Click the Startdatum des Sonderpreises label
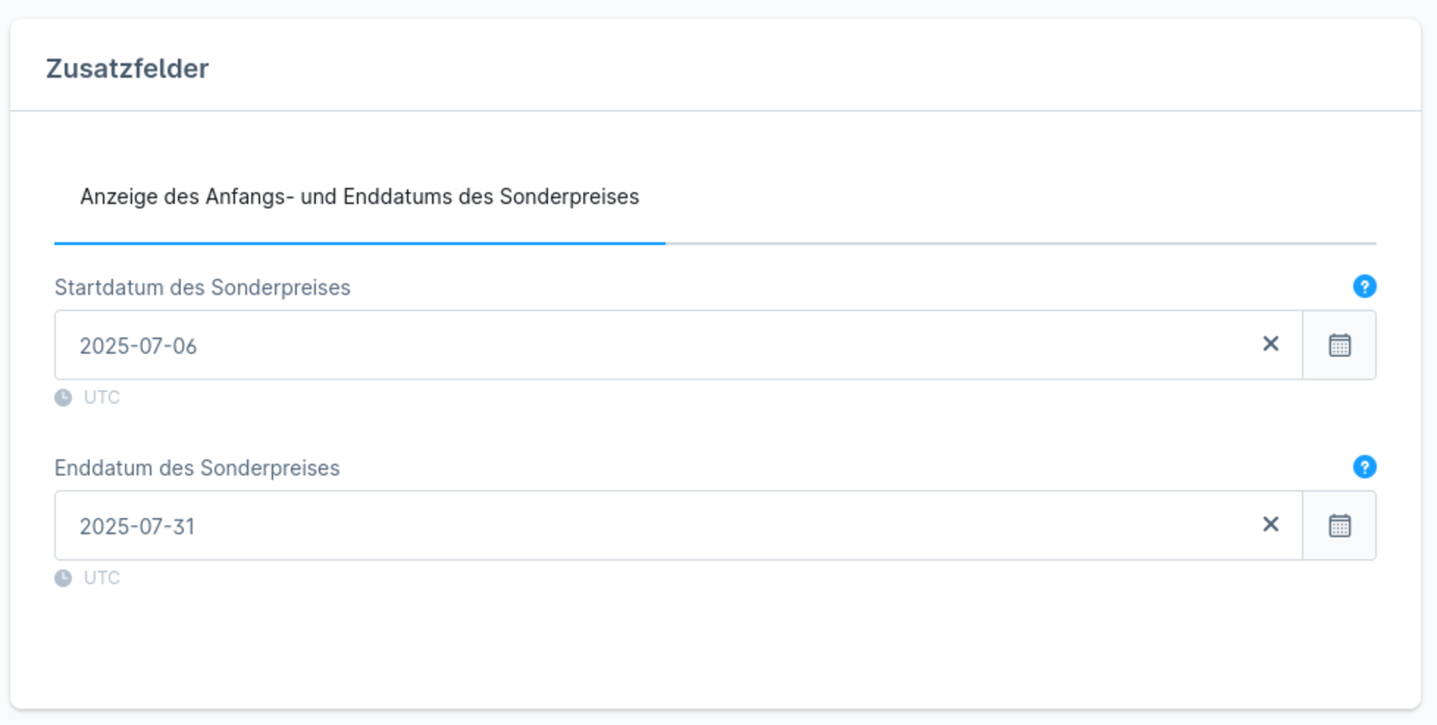The height and width of the screenshot is (725, 1437). pos(202,287)
